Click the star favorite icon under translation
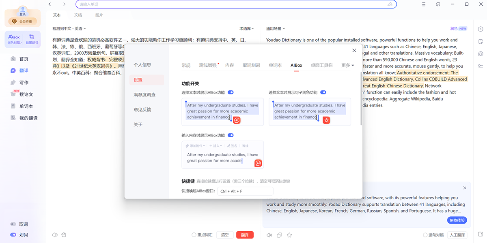Screen dimensions: 487x243 (289, 235)
